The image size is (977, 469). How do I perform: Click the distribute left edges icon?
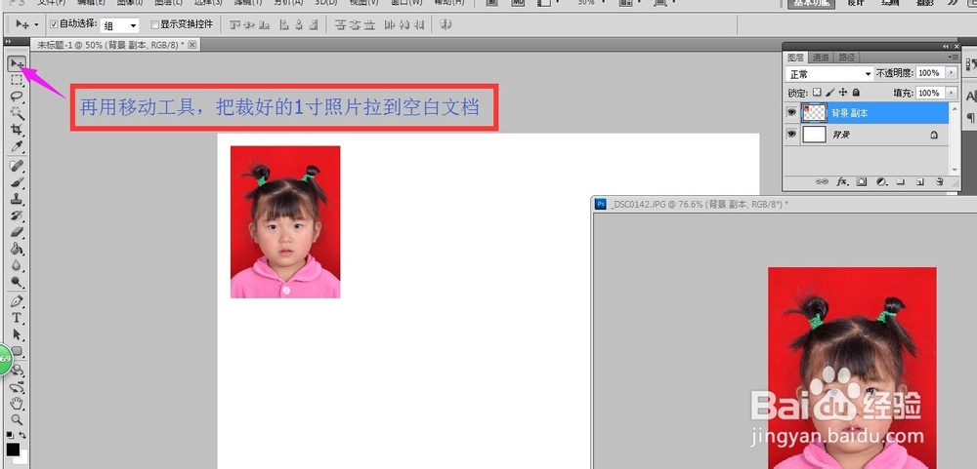click(390, 25)
